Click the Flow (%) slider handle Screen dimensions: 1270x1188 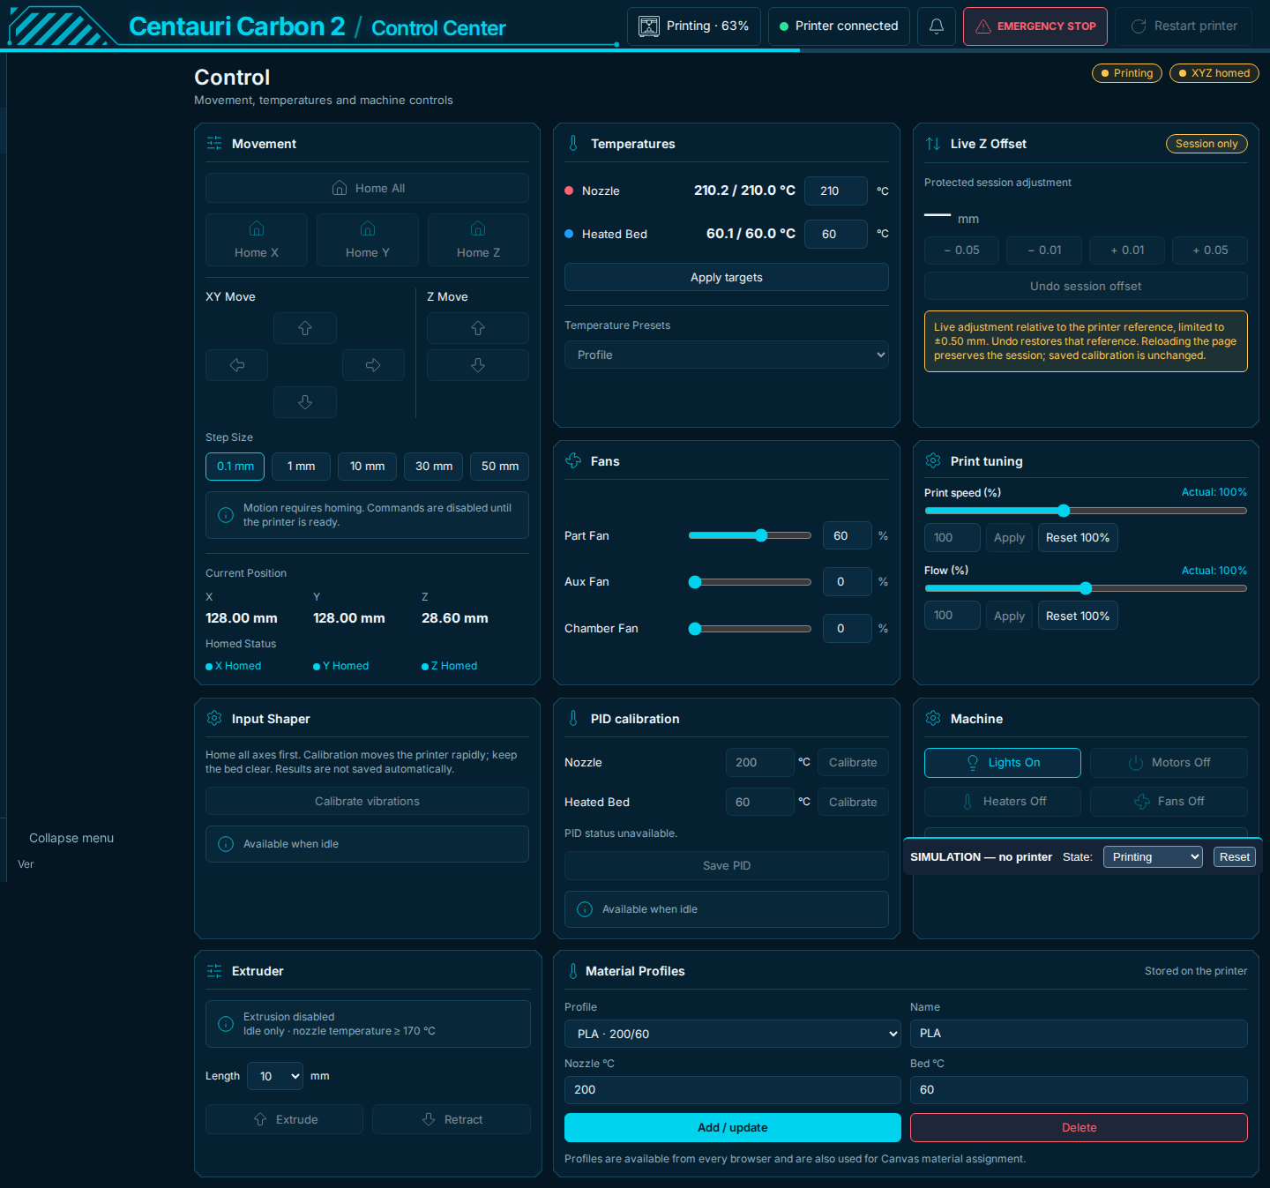tap(1086, 588)
